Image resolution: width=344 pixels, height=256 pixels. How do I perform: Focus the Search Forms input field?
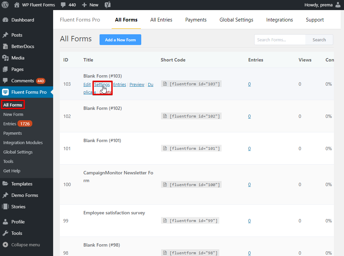click(280, 40)
